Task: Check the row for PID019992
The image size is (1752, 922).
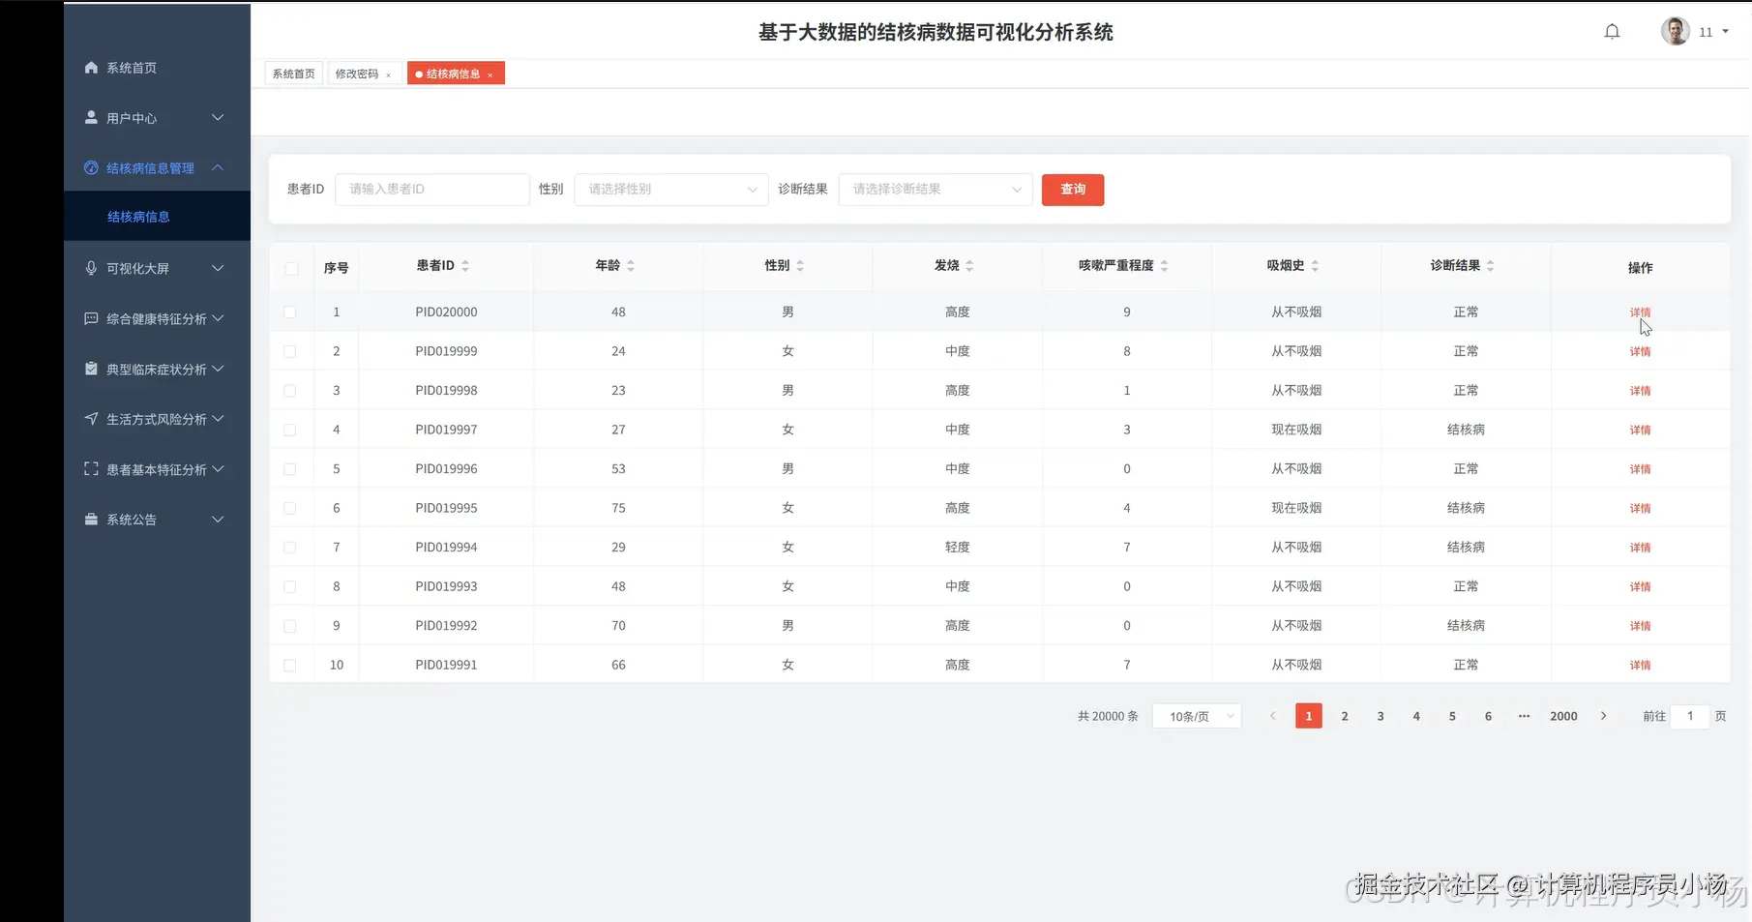Action: click(290, 626)
